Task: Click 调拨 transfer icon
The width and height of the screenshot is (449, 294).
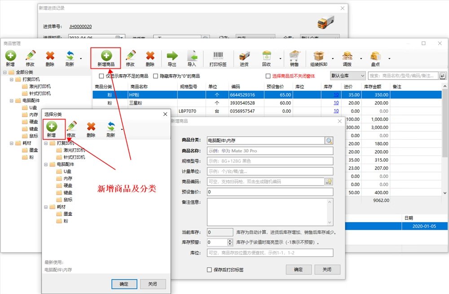Action: pos(348,55)
